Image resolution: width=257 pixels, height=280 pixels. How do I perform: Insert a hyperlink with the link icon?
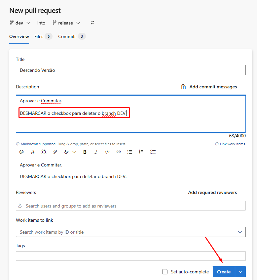coord(119,152)
